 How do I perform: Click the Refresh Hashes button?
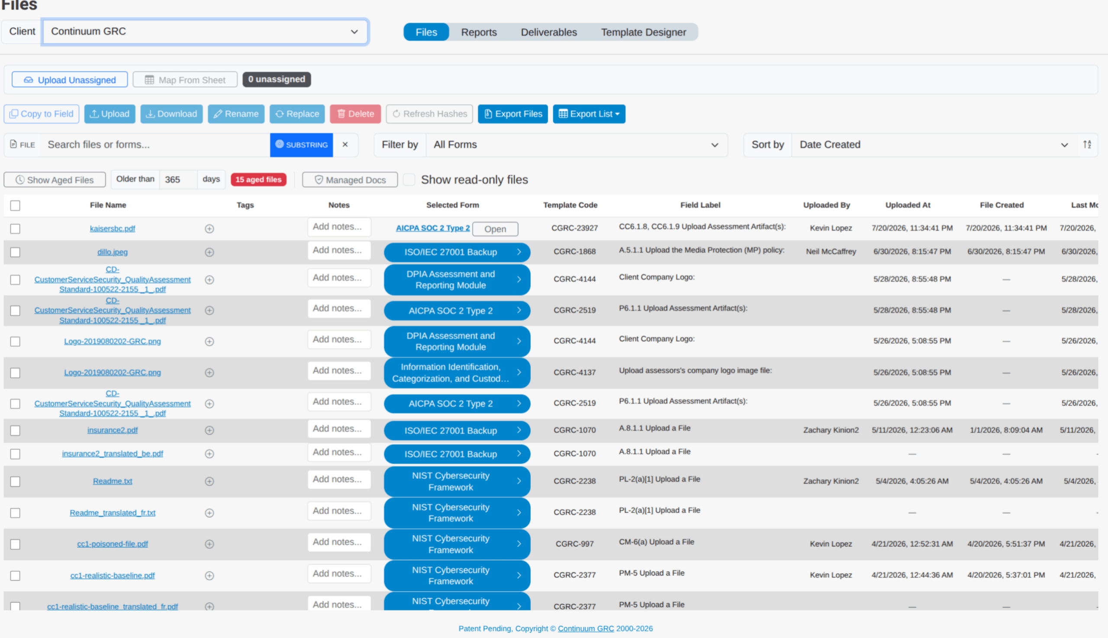click(429, 114)
